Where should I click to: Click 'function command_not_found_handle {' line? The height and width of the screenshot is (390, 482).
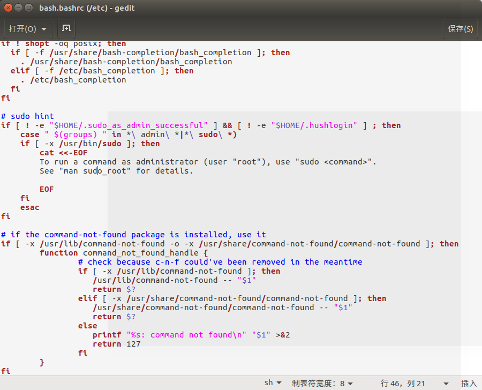[x=124, y=253]
